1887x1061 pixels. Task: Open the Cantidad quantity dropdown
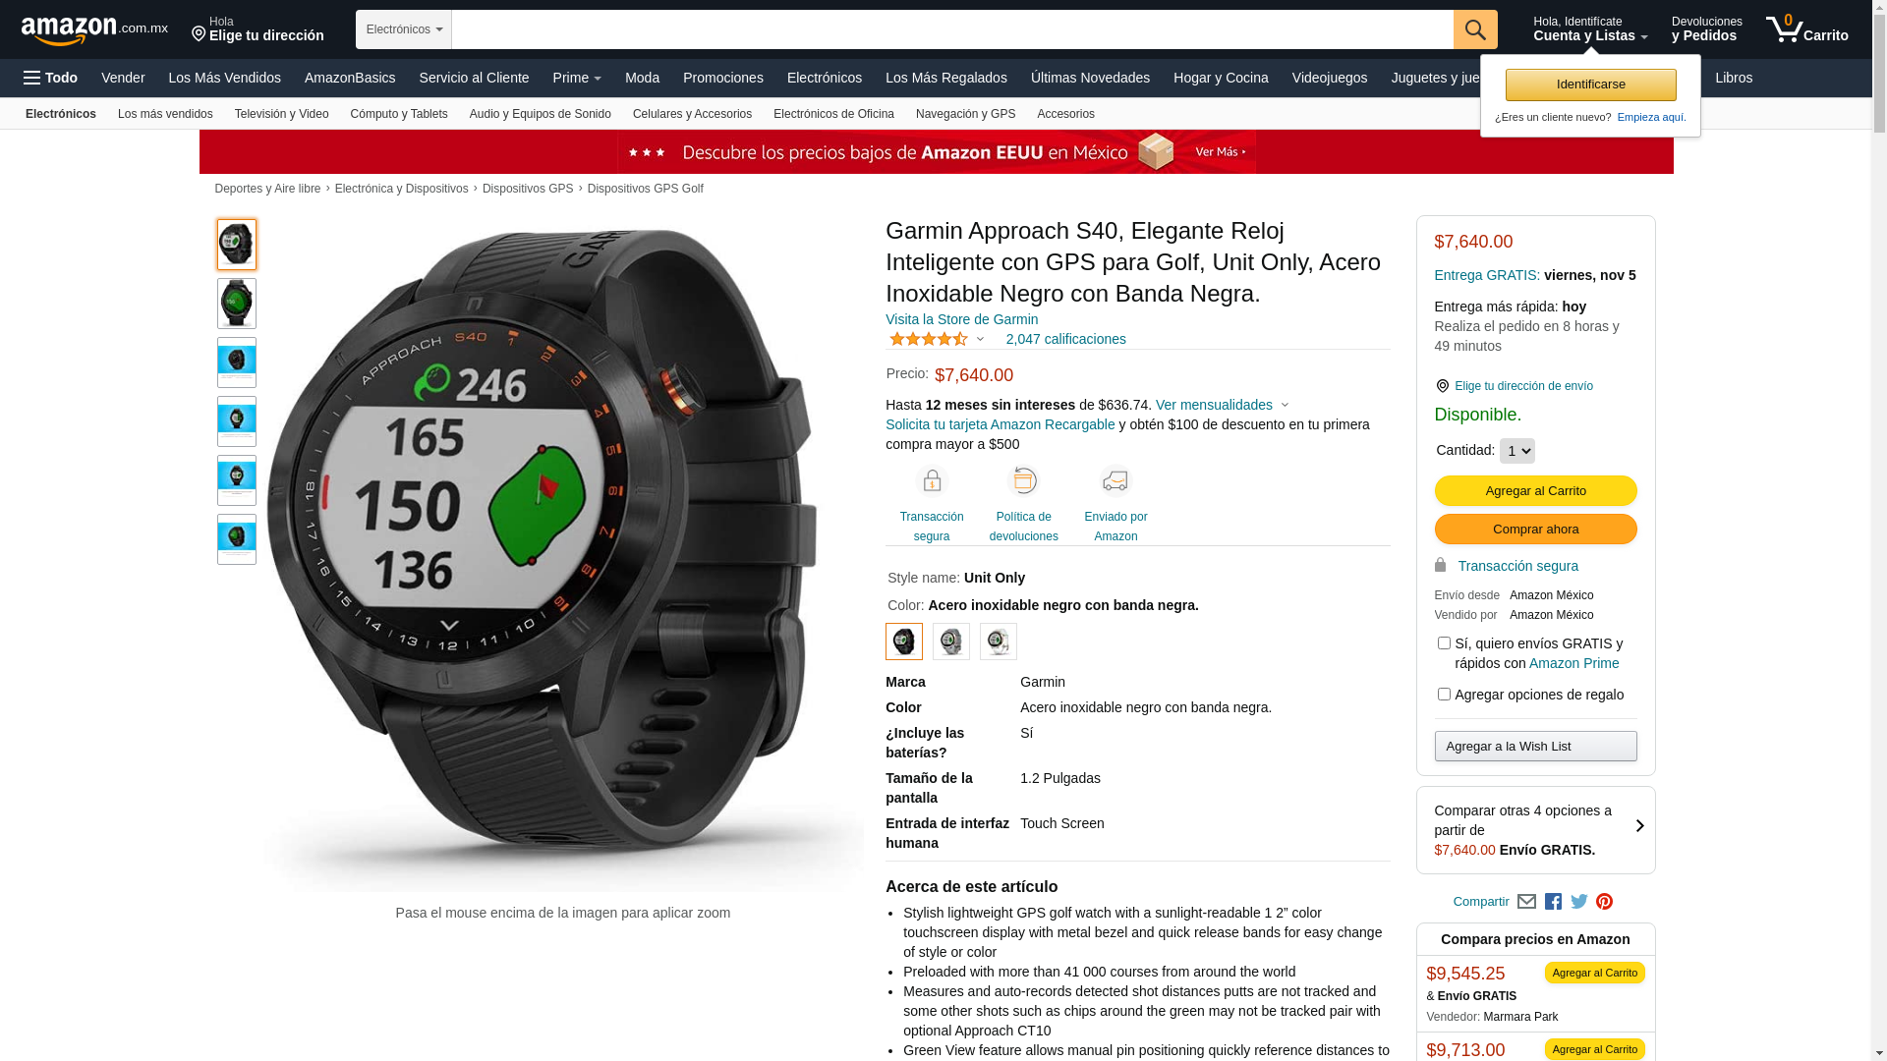point(1516,451)
